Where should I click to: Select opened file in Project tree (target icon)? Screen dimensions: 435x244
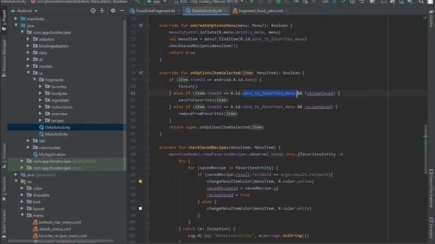[x=93, y=11]
